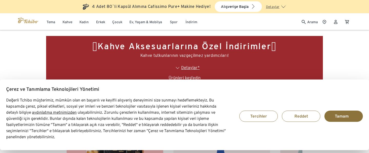This screenshot has width=369, height=153.
Task: Click the Cafissimo promo banner bean icon
Action: point(86,7)
